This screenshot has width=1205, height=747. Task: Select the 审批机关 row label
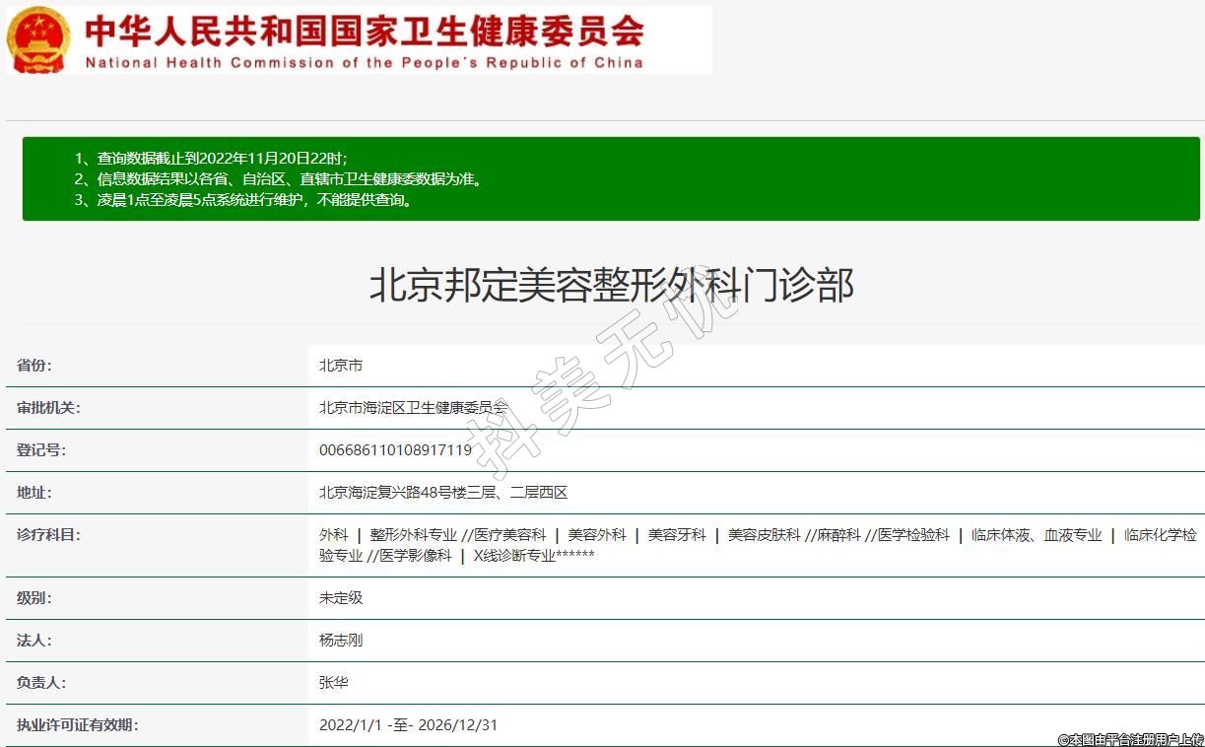tap(48, 408)
